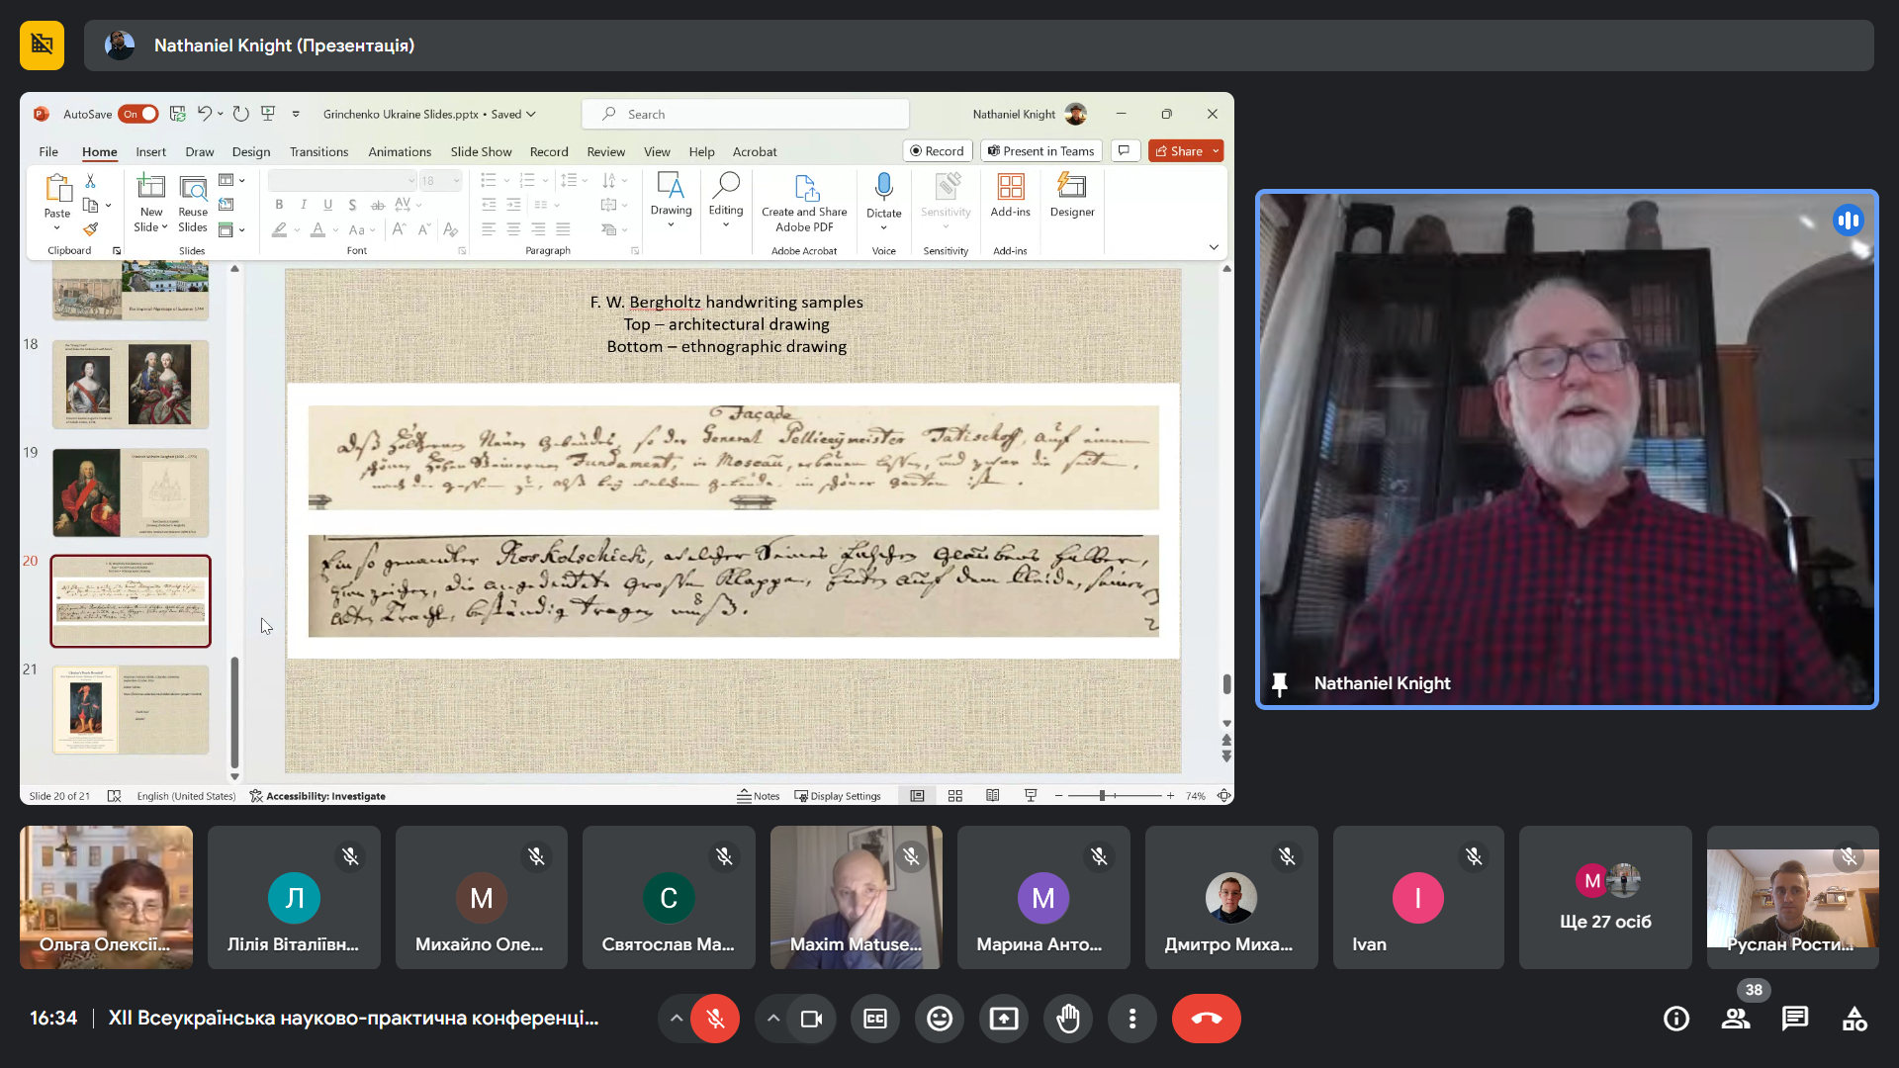This screenshot has height=1068, width=1899.
Task: Click the raise hand icon
Action: tap(1068, 1019)
